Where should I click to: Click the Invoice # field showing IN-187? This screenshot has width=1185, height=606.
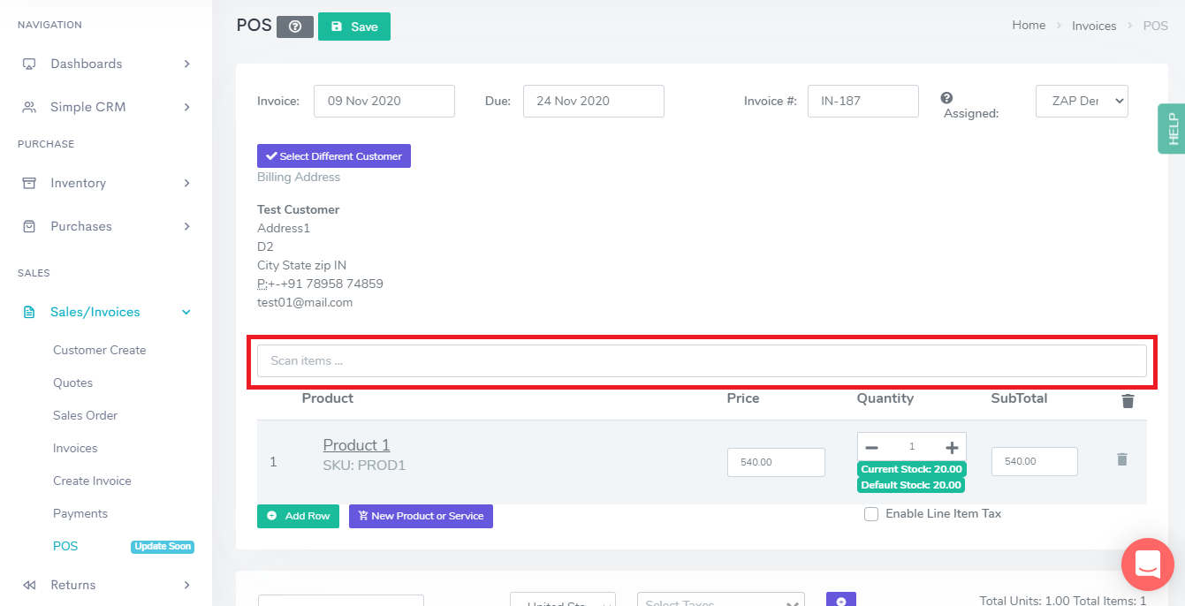coord(863,101)
